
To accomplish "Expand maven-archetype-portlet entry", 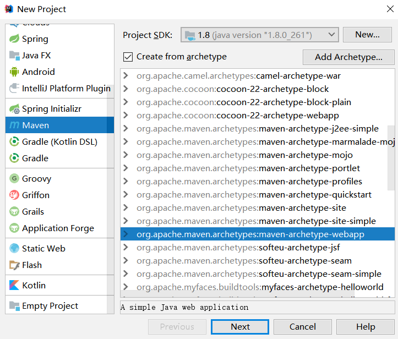I will [126, 168].
